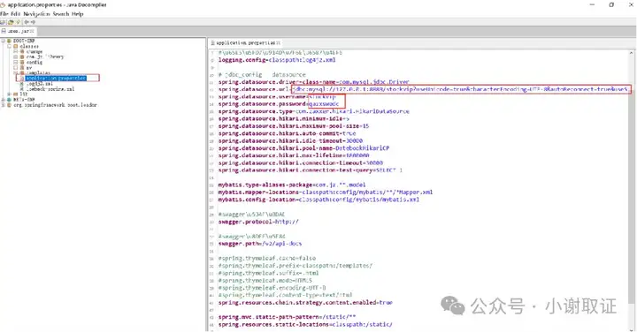Click the lib folder icon in tree
Viewport: 637px width, 332px height.
click(15, 94)
